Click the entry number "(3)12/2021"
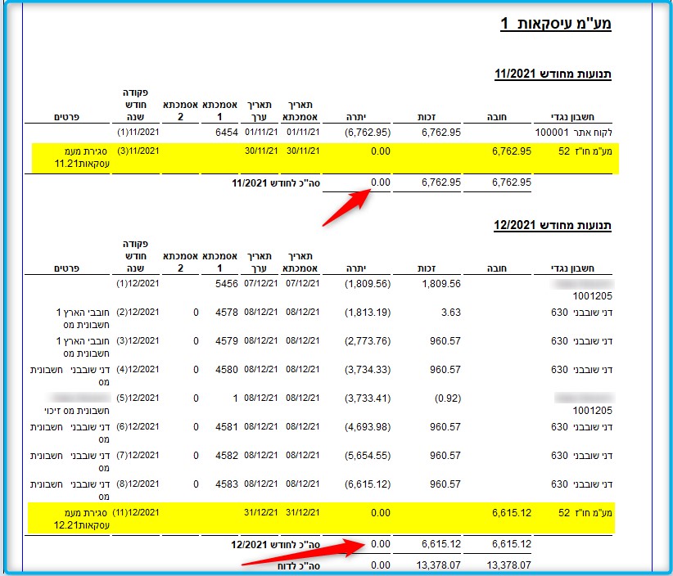The image size is (673, 576). pos(138,341)
